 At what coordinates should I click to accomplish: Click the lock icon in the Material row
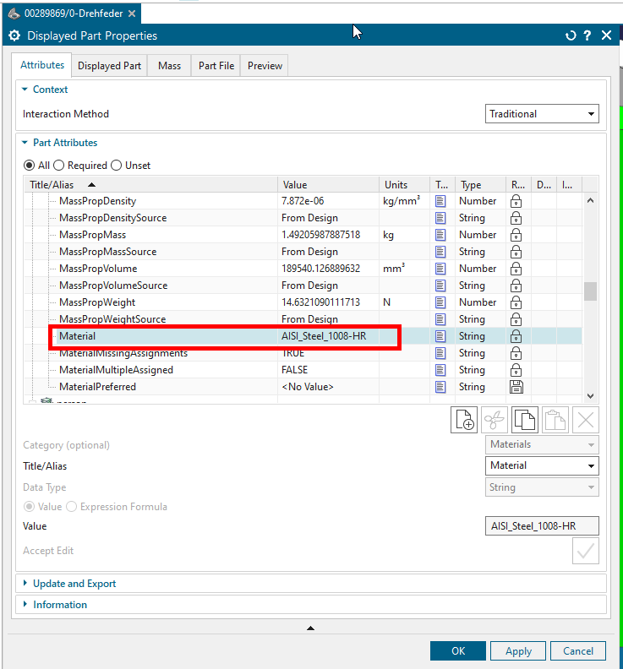pos(516,336)
